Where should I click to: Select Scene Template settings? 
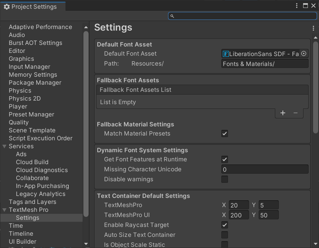[x=32, y=130]
